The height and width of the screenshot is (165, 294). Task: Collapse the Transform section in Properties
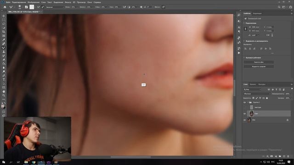[244, 23]
